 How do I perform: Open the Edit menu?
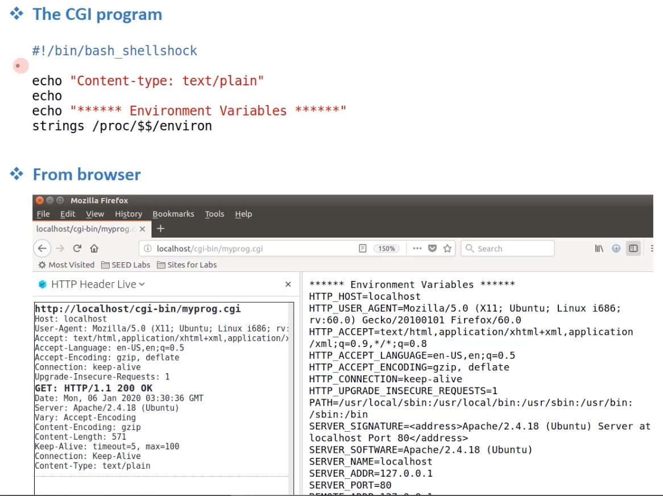(68, 214)
